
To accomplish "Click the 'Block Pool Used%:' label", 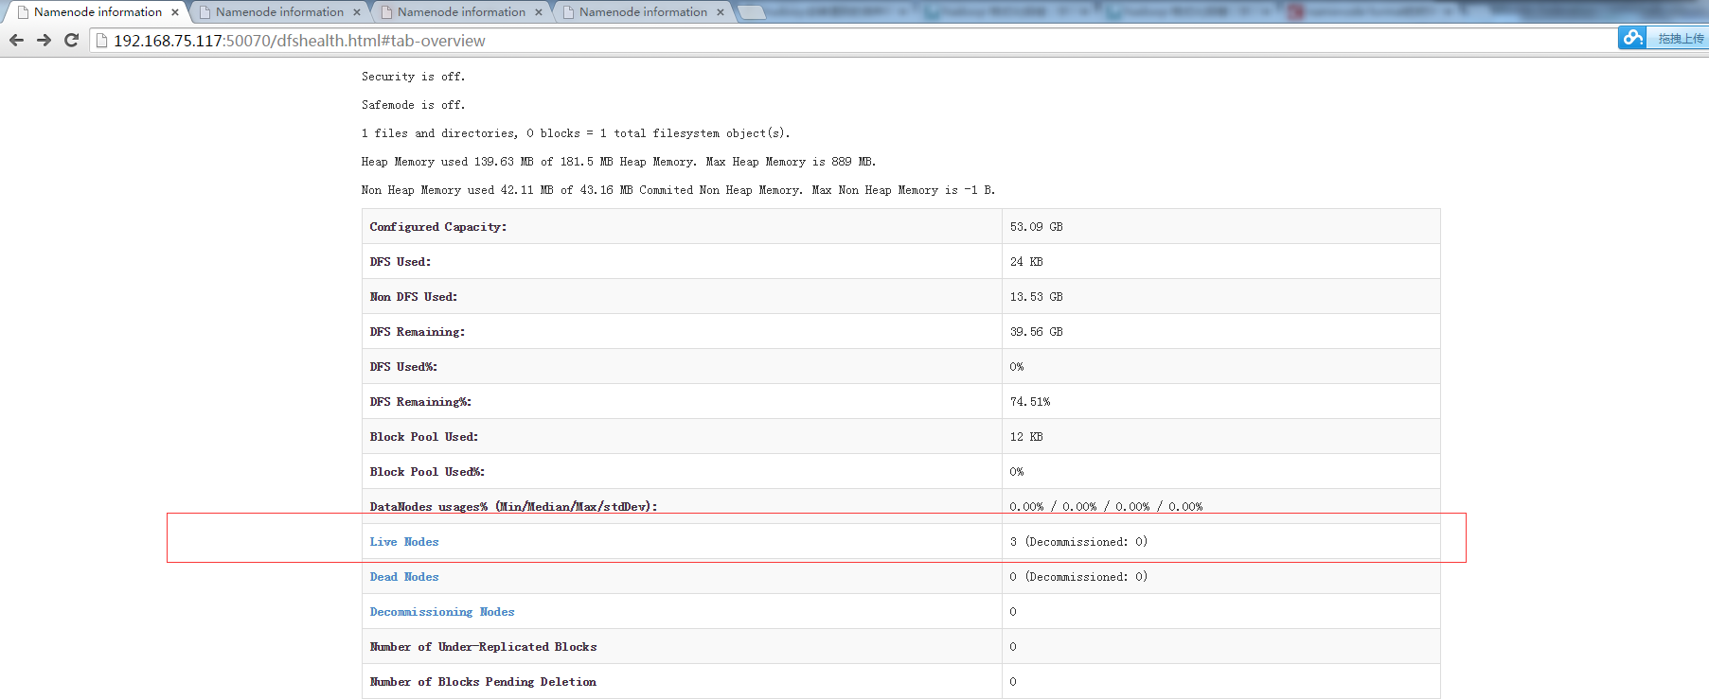I will 427,472.
